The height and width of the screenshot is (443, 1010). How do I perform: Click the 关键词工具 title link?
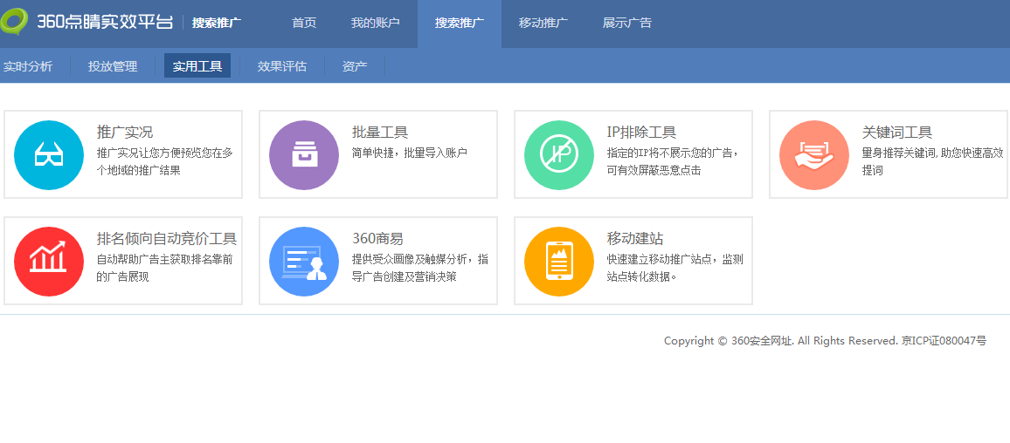coord(896,133)
